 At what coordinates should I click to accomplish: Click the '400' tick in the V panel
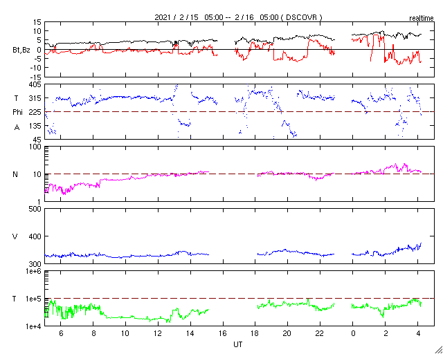[35, 236]
